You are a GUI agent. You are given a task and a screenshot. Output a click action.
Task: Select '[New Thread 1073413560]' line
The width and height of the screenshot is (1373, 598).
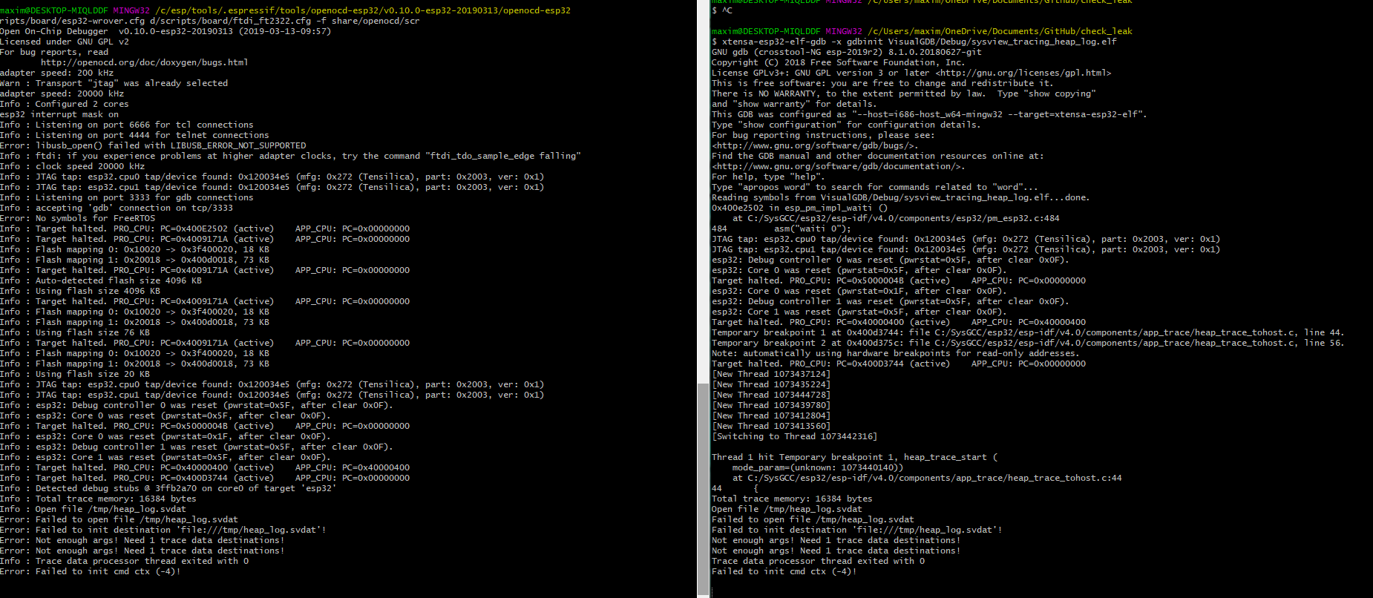point(771,426)
